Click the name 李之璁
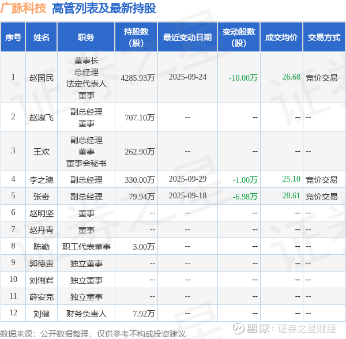 [42, 180]
